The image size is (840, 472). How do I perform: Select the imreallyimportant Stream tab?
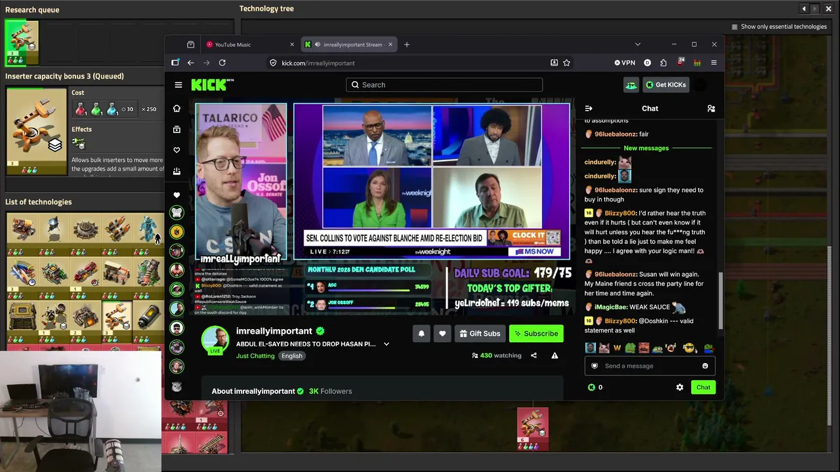[348, 45]
